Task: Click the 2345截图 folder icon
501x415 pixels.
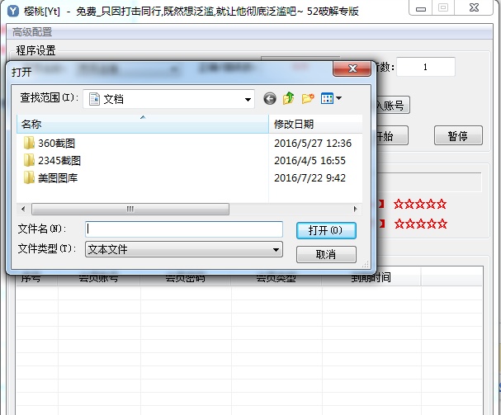Action: pos(29,160)
